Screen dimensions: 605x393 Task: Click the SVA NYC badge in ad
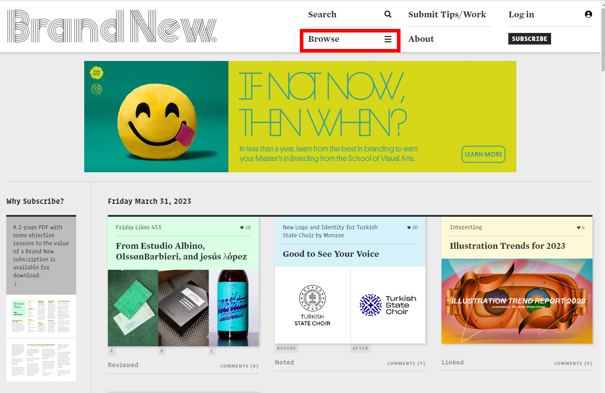click(97, 72)
